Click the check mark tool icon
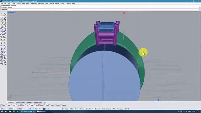 coord(4,60)
